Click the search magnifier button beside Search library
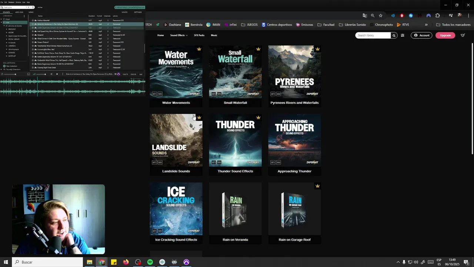The image size is (474, 267). (394, 36)
